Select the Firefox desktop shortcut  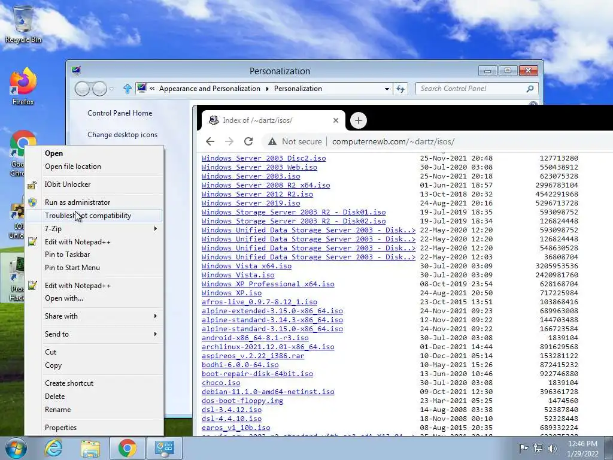click(x=23, y=87)
